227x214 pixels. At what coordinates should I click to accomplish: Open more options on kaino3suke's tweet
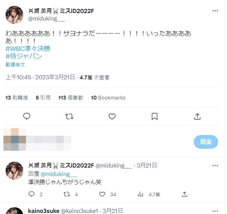[x=215, y=211]
